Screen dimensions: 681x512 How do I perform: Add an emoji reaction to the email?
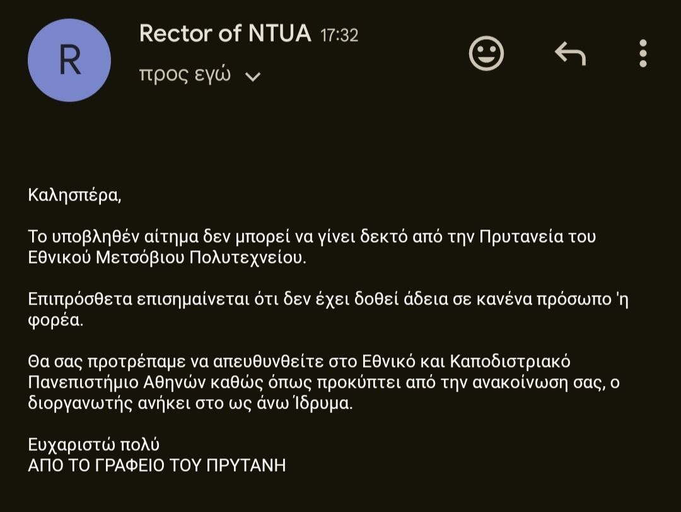coord(486,54)
